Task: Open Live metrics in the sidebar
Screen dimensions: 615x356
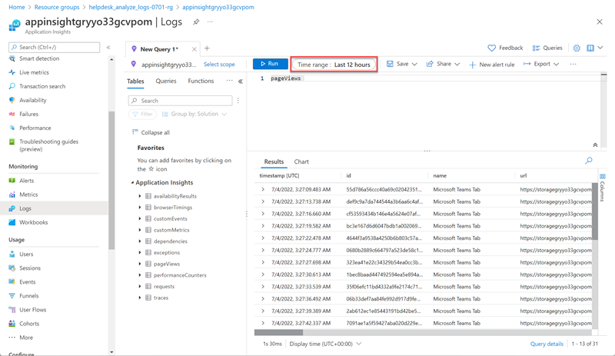Action: pos(34,72)
